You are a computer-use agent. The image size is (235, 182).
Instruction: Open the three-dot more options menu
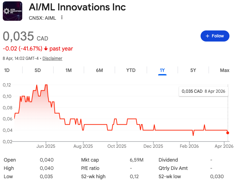click(62, 17)
